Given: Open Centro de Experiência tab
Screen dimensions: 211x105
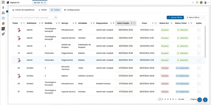Looking at the screenshot, I should point(23,10).
